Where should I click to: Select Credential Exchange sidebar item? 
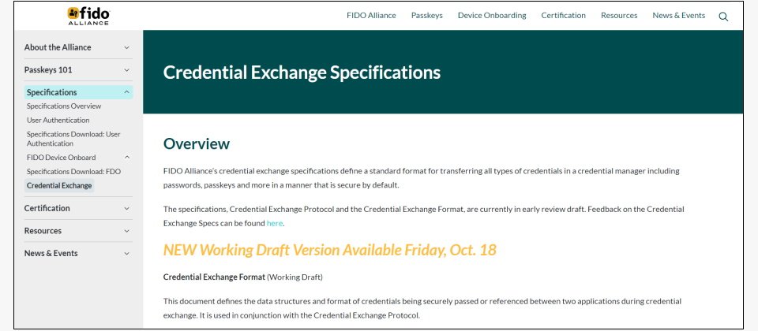pos(59,185)
